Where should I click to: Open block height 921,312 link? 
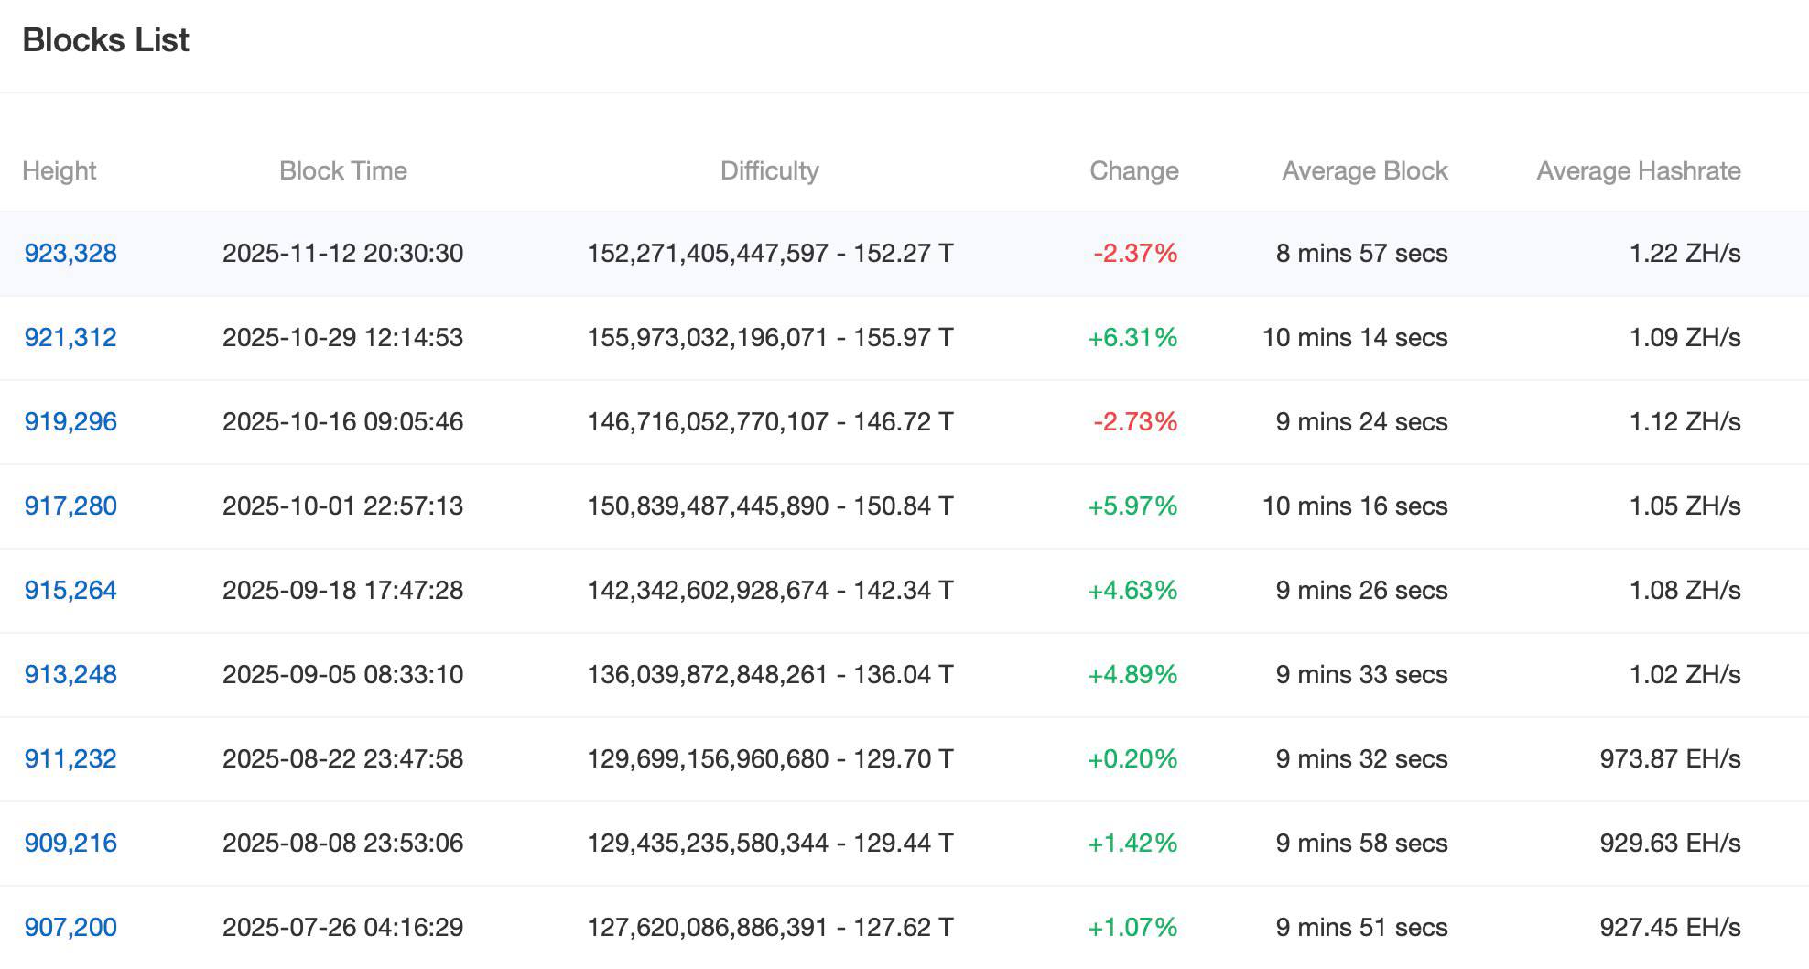[70, 338]
